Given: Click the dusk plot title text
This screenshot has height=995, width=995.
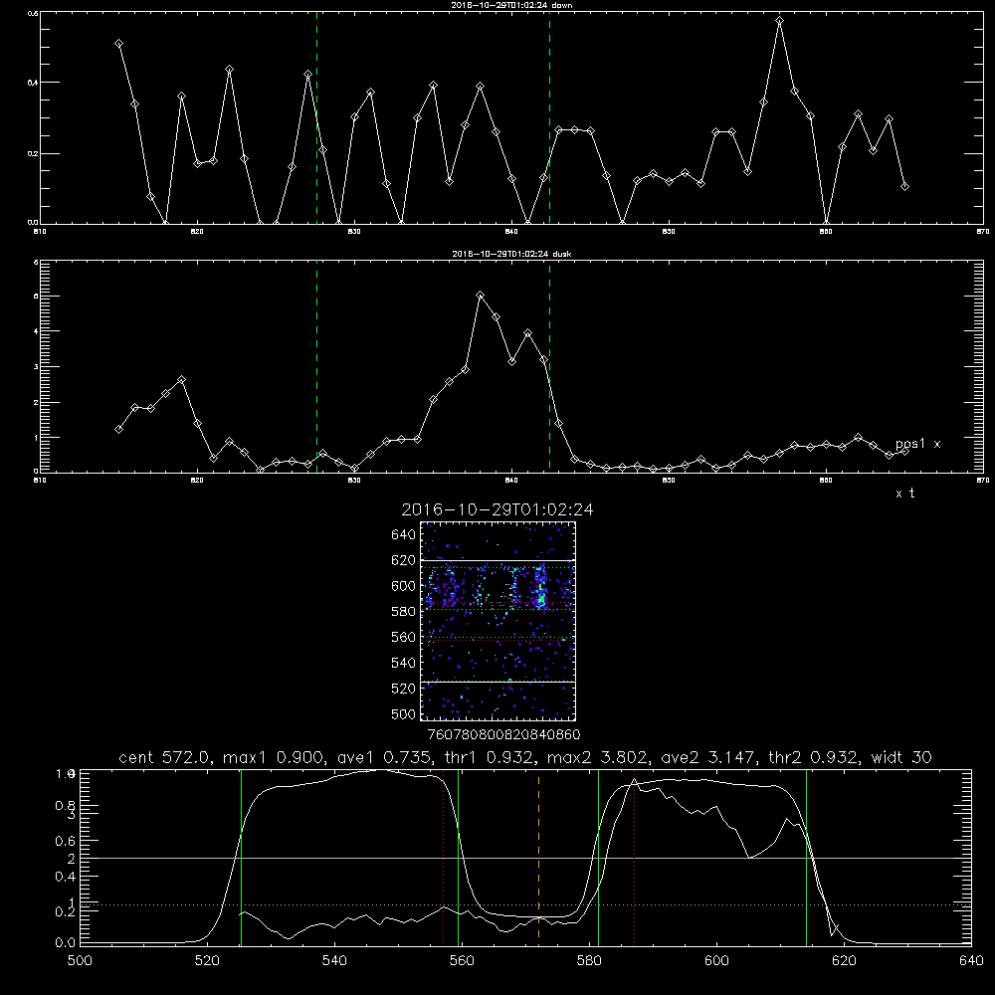Looking at the screenshot, I should point(511,254).
